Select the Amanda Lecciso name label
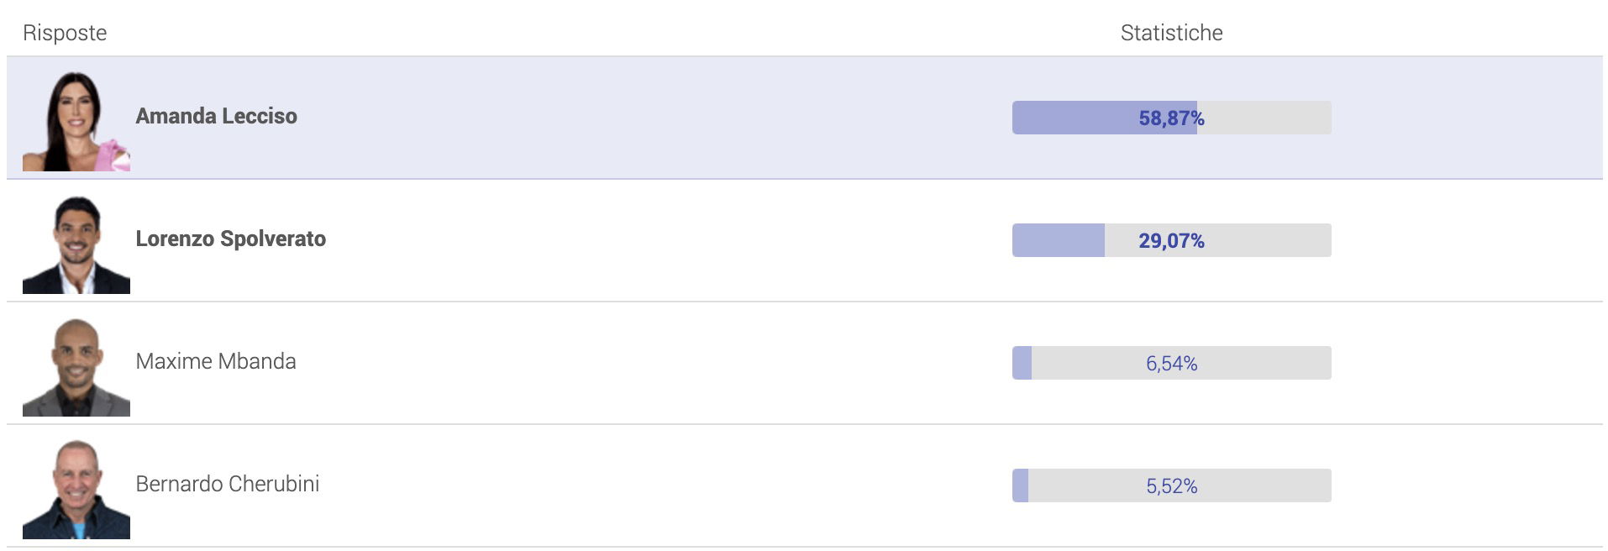The image size is (1608, 551). 217,116
